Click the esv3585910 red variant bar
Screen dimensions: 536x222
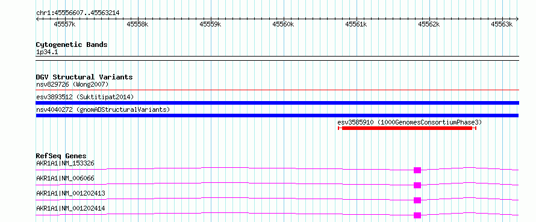click(x=407, y=128)
